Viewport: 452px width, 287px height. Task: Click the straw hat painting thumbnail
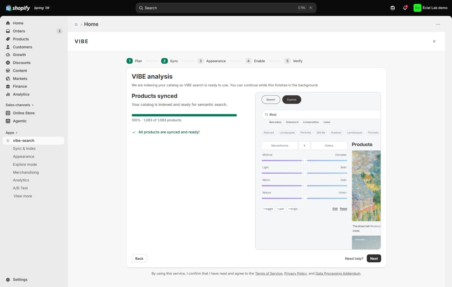point(366,186)
